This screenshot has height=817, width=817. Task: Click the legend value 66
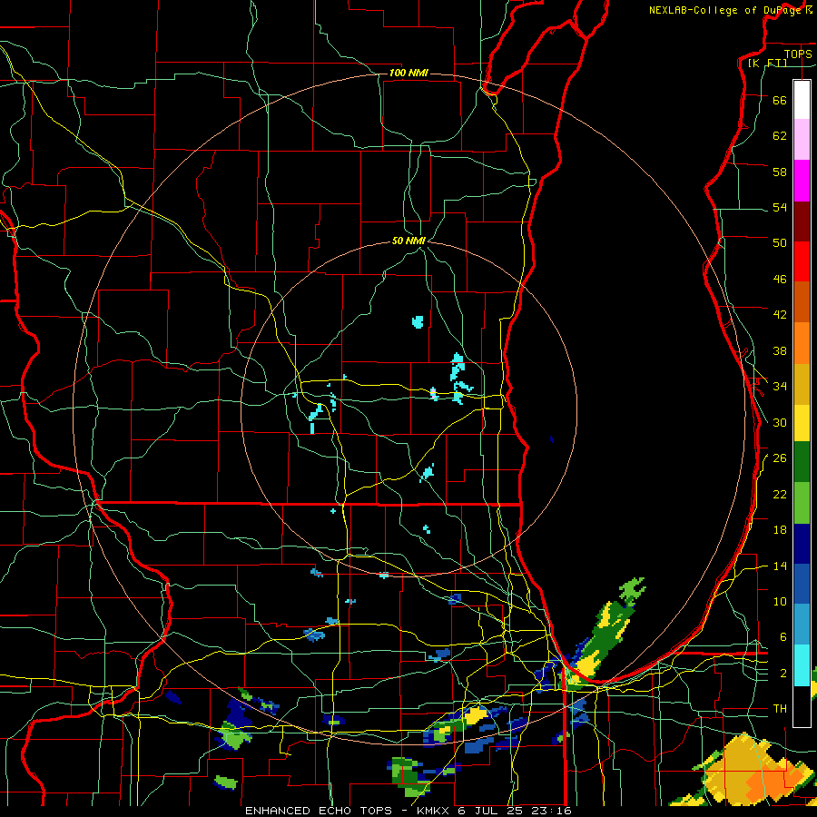point(780,101)
